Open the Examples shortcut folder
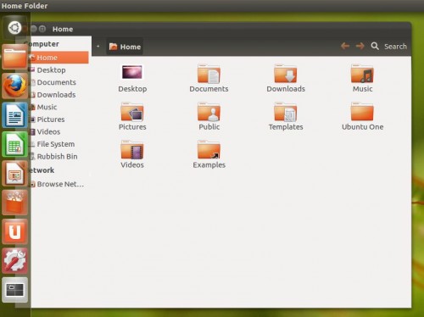This screenshot has height=317, width=424. [209, 150]
